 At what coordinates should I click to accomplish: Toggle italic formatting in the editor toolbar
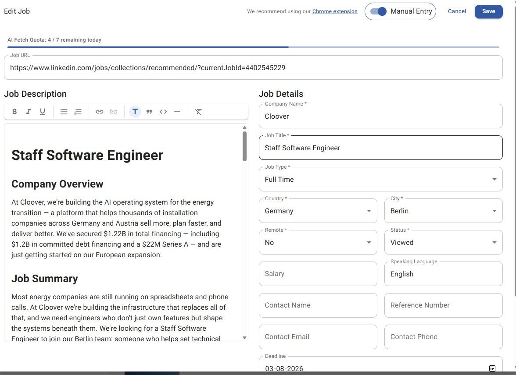(x=29, y=112)
